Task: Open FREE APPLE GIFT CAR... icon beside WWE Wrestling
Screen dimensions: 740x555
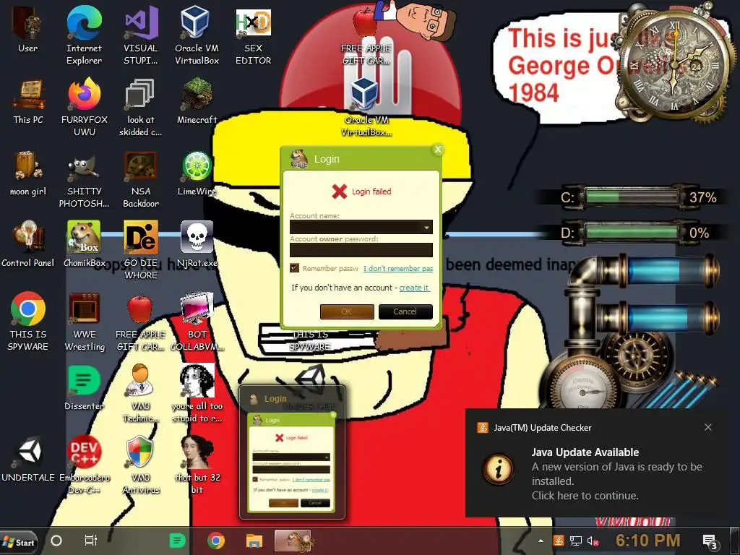Action: pos(141,322)
